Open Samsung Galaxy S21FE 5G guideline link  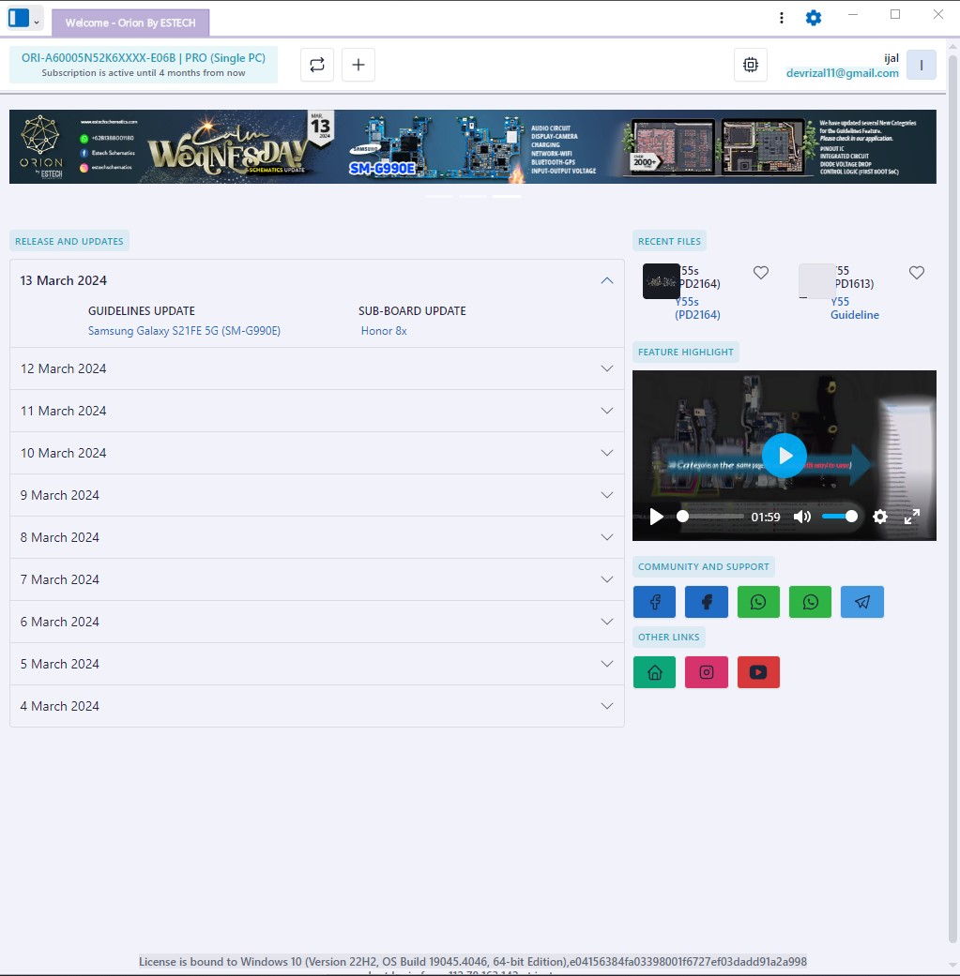[184, 331]
